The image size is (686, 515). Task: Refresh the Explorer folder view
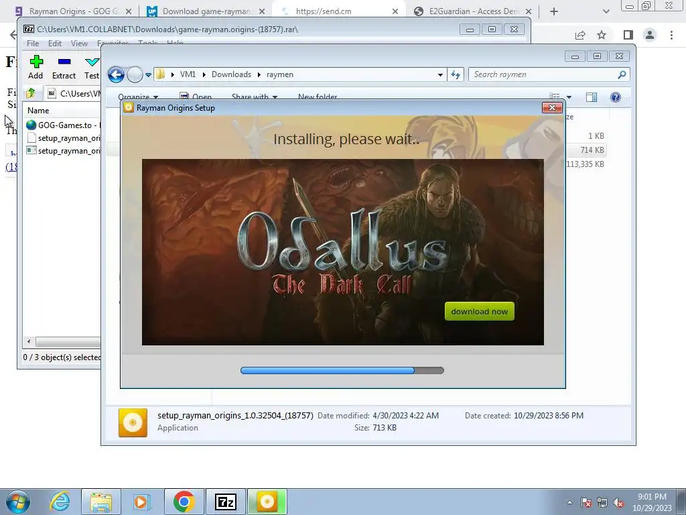tap(456, 75)
